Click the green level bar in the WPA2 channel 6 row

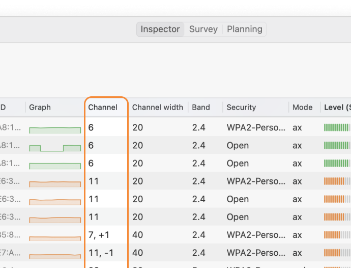[x=337, y=127]
